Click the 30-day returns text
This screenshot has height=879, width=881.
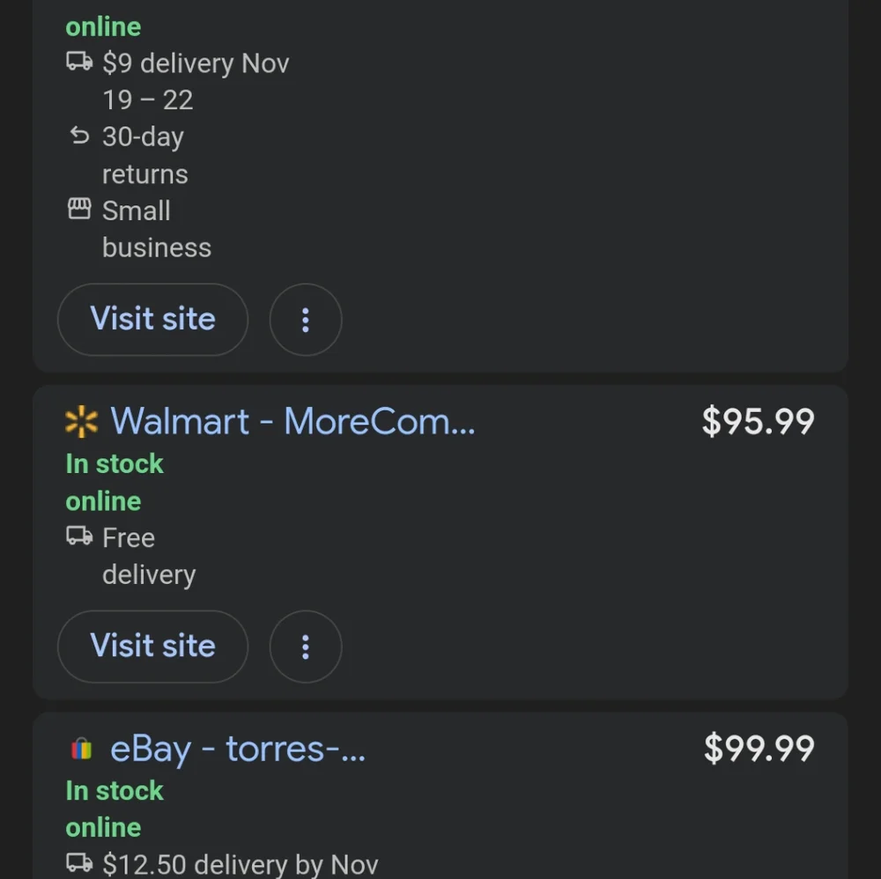(x=145, y=156)
